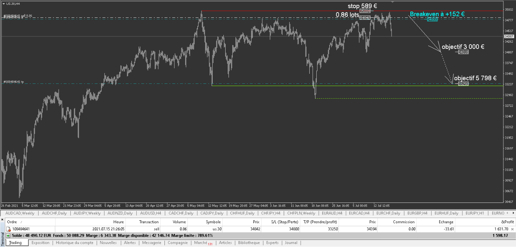Close the Terminal panel with its x icon
Viewport: 516px width, 247px height.
click(2, 220)
